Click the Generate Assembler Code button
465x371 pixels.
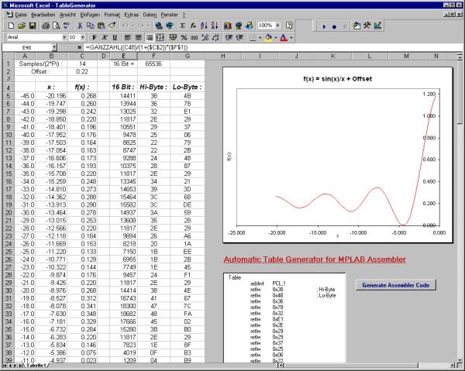point(395,284)
